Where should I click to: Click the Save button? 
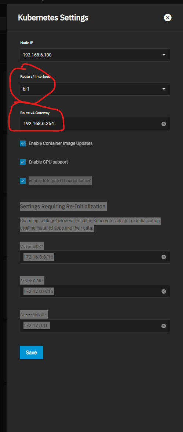pos(32,352)
